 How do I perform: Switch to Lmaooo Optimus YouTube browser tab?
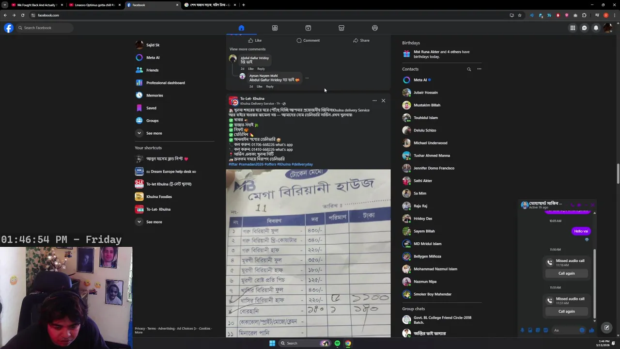pos(94,5)
